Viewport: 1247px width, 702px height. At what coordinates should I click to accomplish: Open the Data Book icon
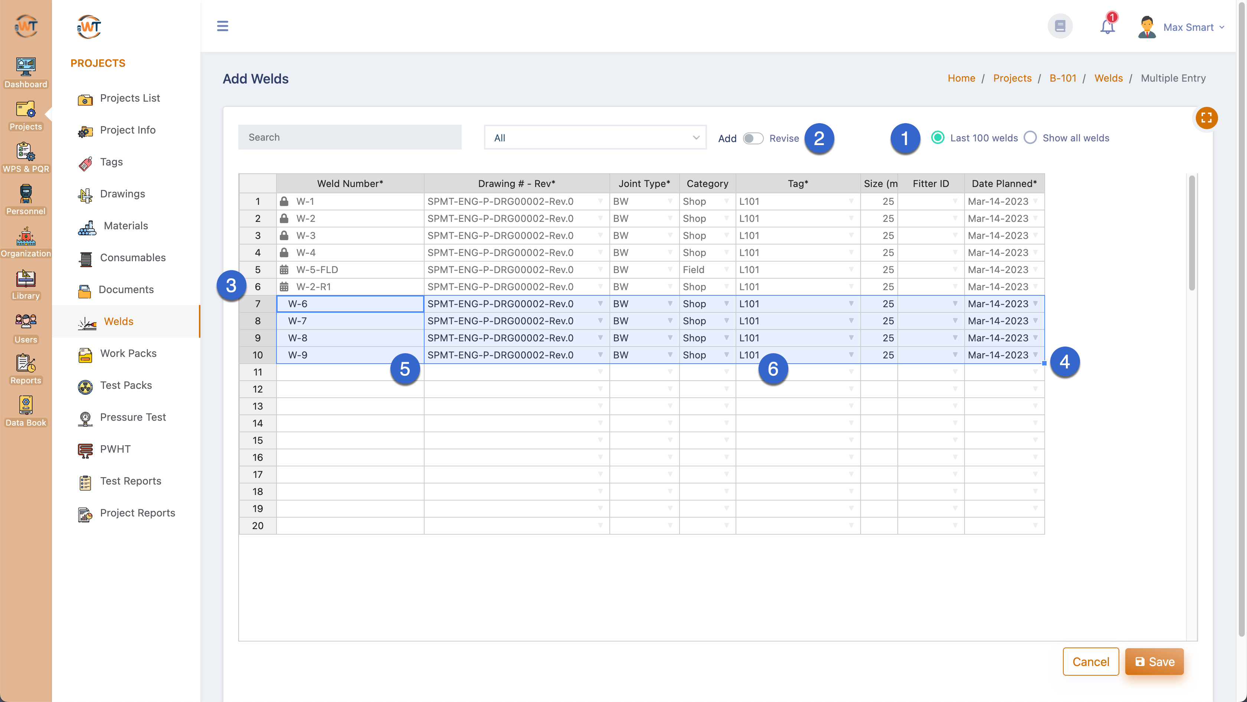tap(26, 405)
